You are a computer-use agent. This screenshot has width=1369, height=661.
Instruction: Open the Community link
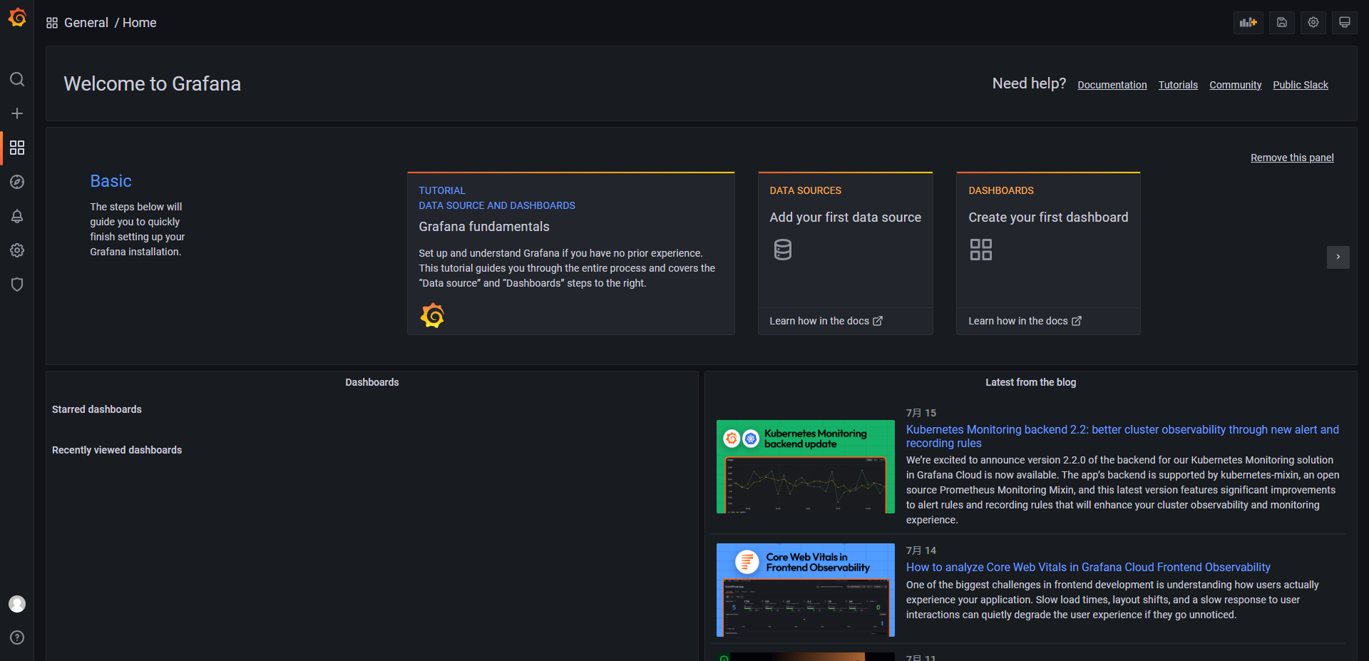pyautogui.click(x=1236, y=85)
